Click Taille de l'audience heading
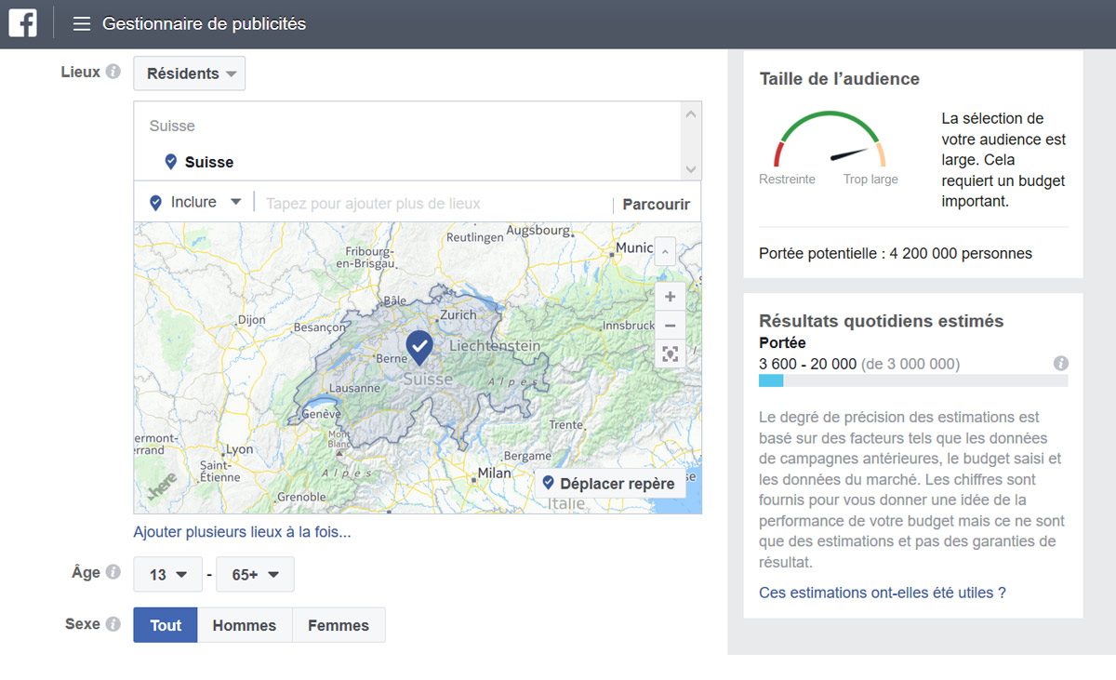1116x680 pixels. pyautogui.click(x=840, y=79)
